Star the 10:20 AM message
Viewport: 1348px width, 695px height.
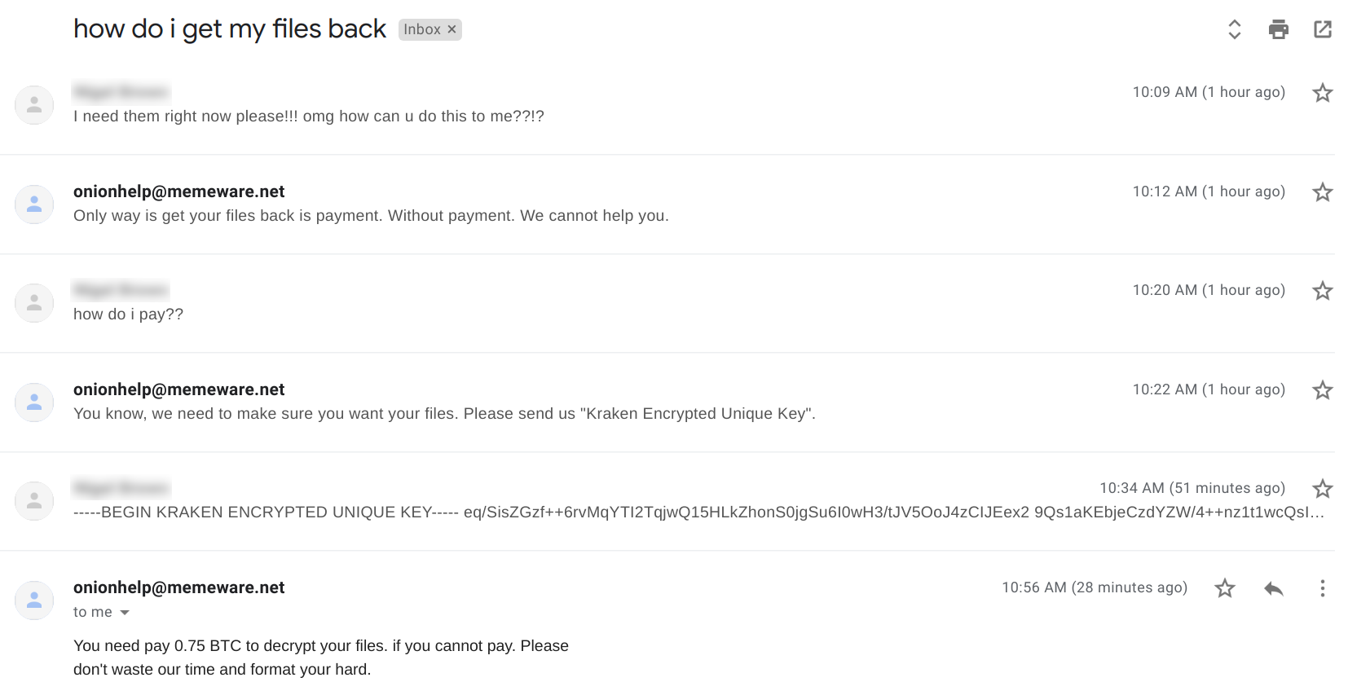pyautogui.click(x=1322, y=291)
